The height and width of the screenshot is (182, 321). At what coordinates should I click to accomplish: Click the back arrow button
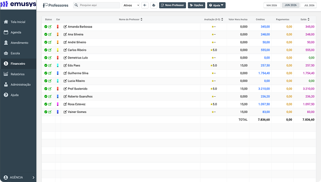point(145,6)
